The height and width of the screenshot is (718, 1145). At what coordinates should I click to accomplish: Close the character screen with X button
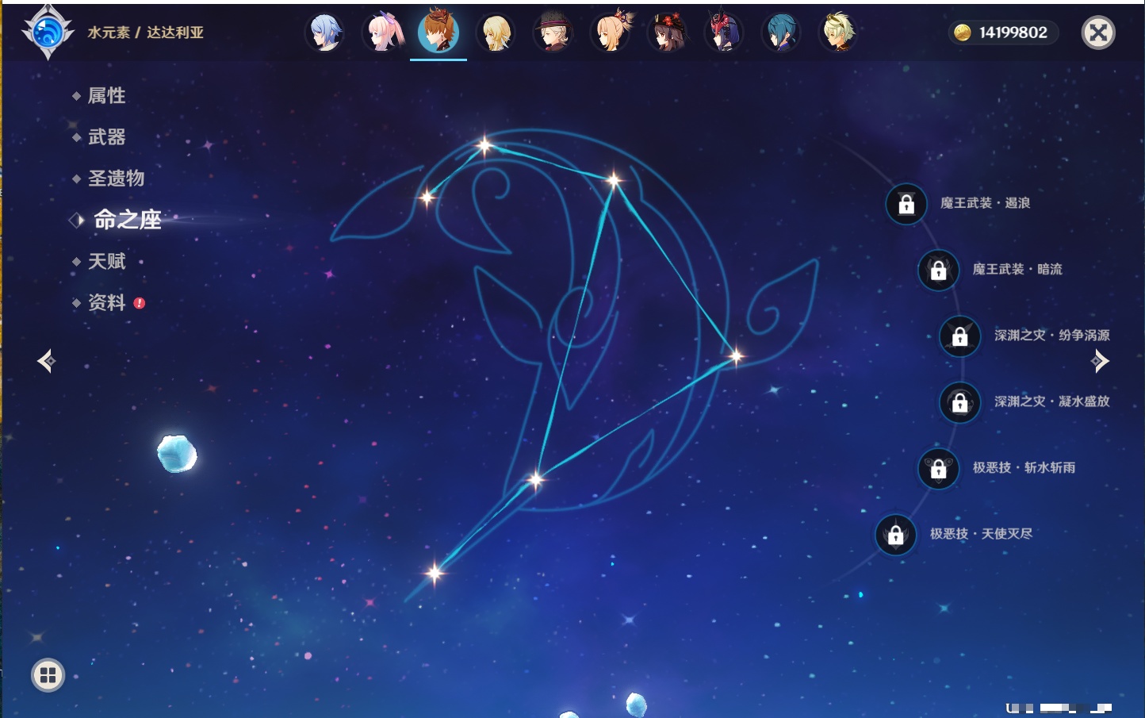(1098, 33)
